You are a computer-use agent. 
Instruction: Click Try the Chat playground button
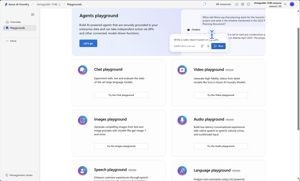pyautogui.click(x=121, y=95)
